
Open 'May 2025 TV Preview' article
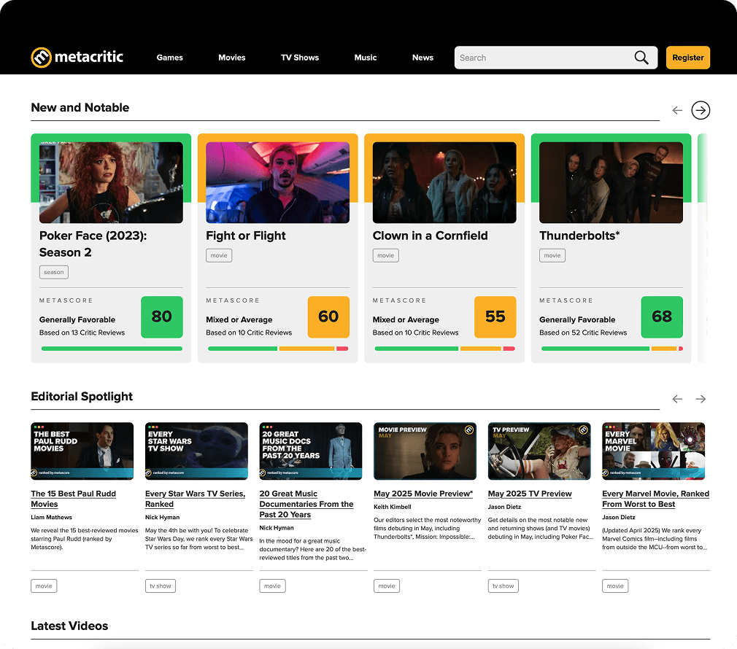(530, 494)
